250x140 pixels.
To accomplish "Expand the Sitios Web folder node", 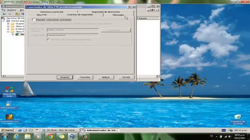I will [8, 26].
